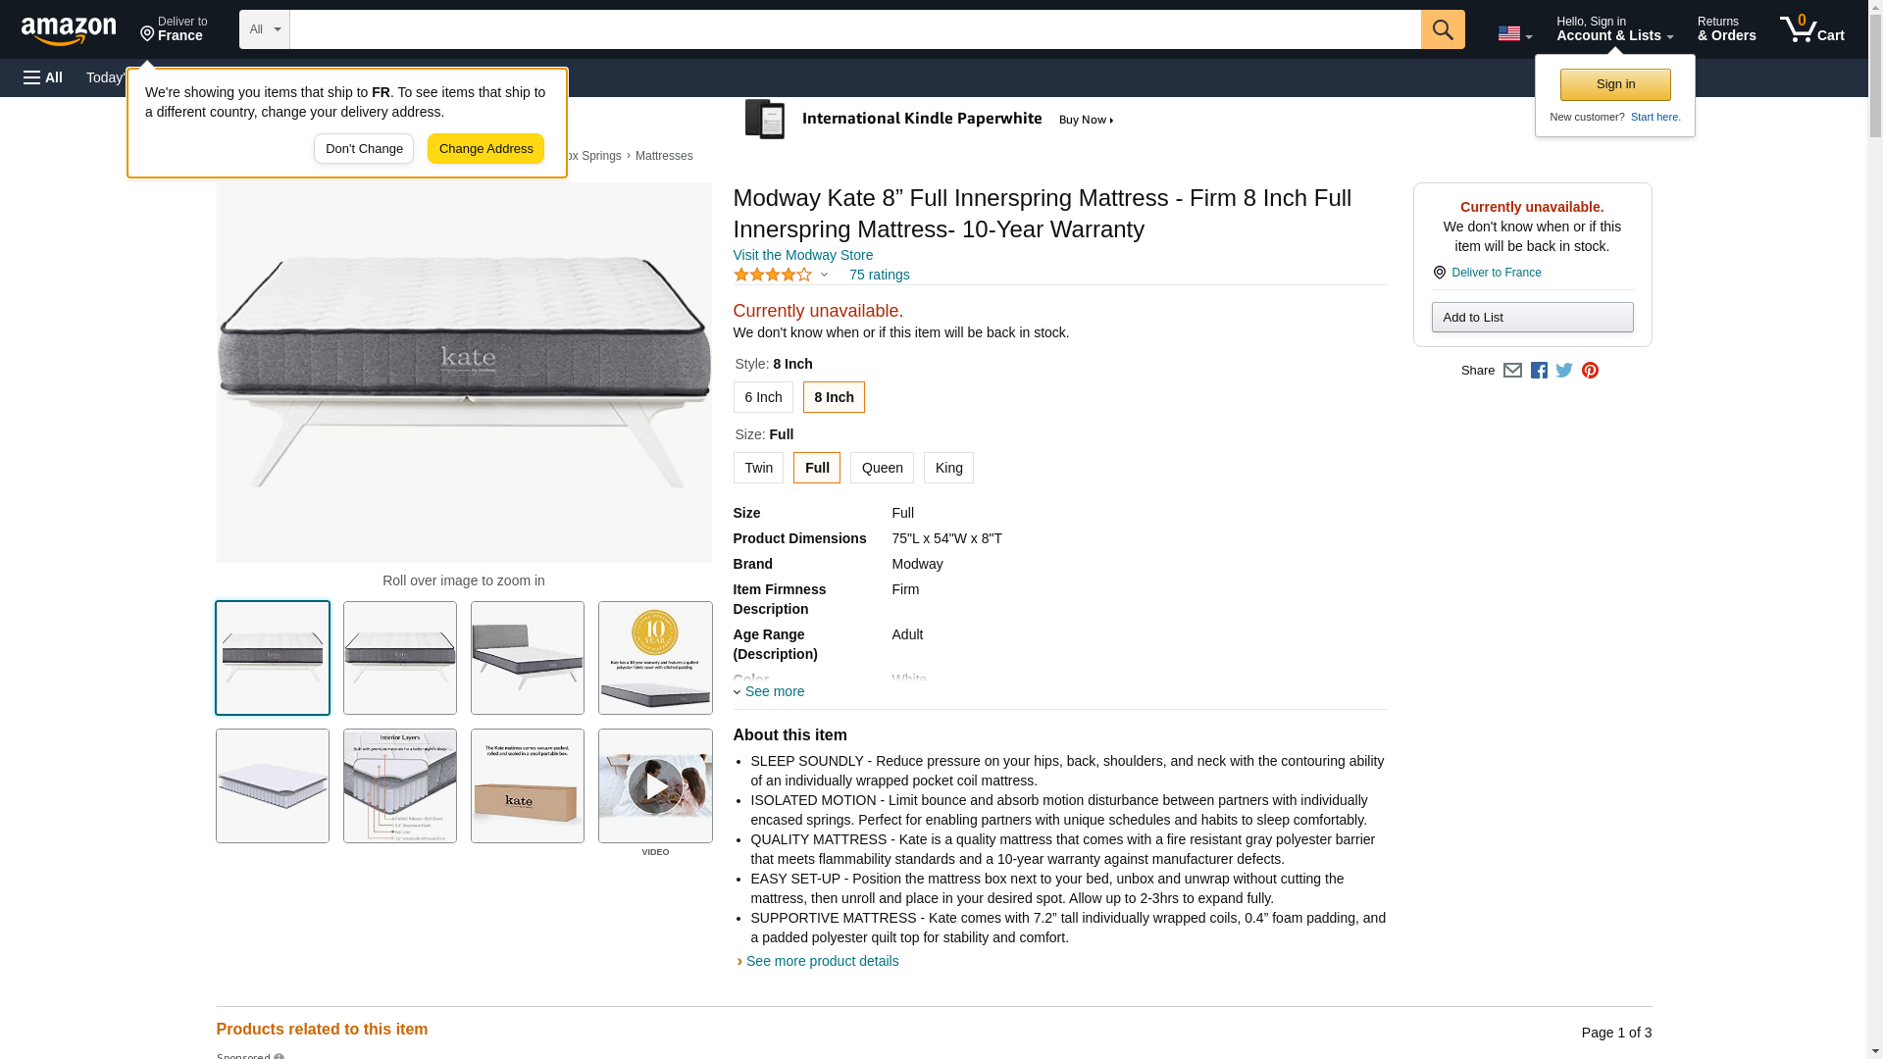1883x1059 pixels.
Task: Open the All hamburger menu
Action: click(43, 77)
